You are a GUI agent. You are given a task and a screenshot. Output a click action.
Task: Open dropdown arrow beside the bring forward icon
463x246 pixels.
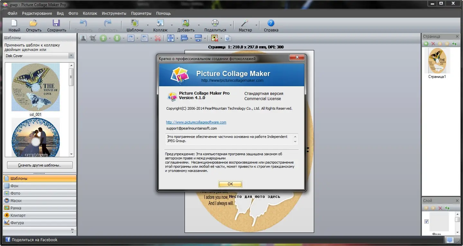tap(110, 38)
